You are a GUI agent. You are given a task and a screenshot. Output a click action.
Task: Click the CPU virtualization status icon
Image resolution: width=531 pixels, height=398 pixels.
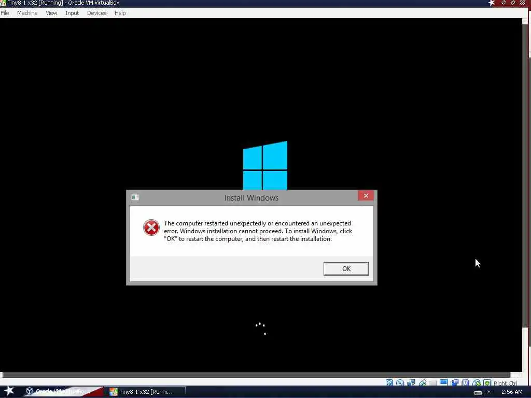pos(466,383)
